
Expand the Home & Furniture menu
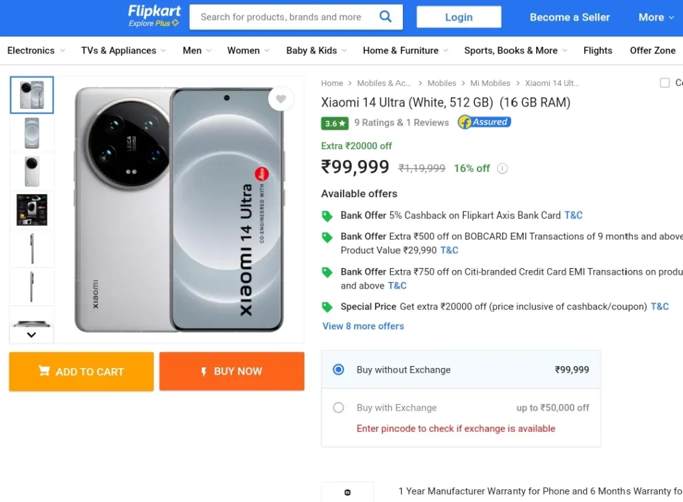tap(406, 51)
